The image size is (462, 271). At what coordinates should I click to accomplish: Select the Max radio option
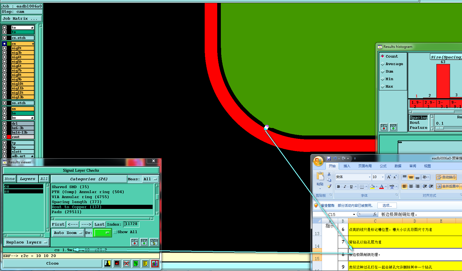pyautogui.click(x=387, y=86)
